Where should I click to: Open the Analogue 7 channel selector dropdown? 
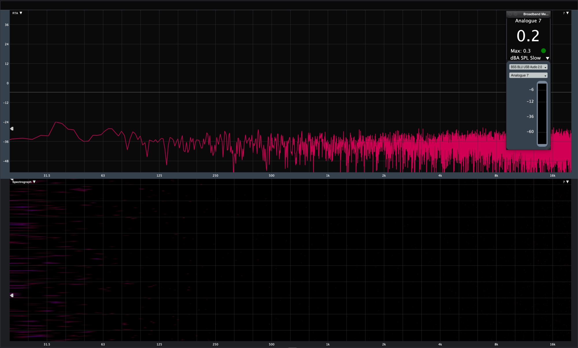tap(528, 75)
